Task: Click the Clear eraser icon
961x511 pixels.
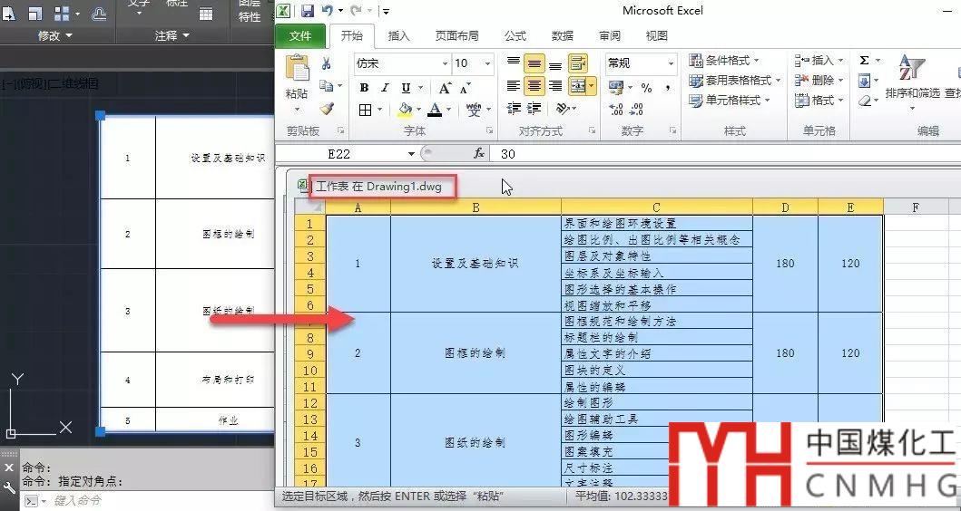Action: click(x=864, y=101)
